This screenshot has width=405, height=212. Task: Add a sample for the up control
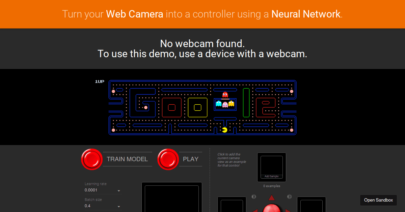[x=272, y=167]
